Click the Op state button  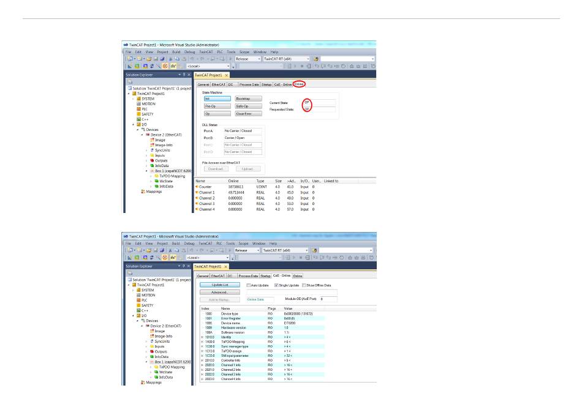(217, 113)
